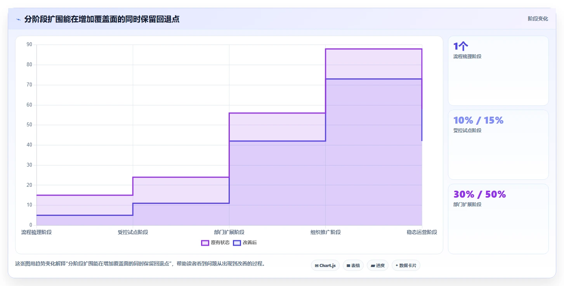The width and height of the screenshot is (564, 286).
Task: Click the 数据卡片 chip icon
Action: coord(397,265)
